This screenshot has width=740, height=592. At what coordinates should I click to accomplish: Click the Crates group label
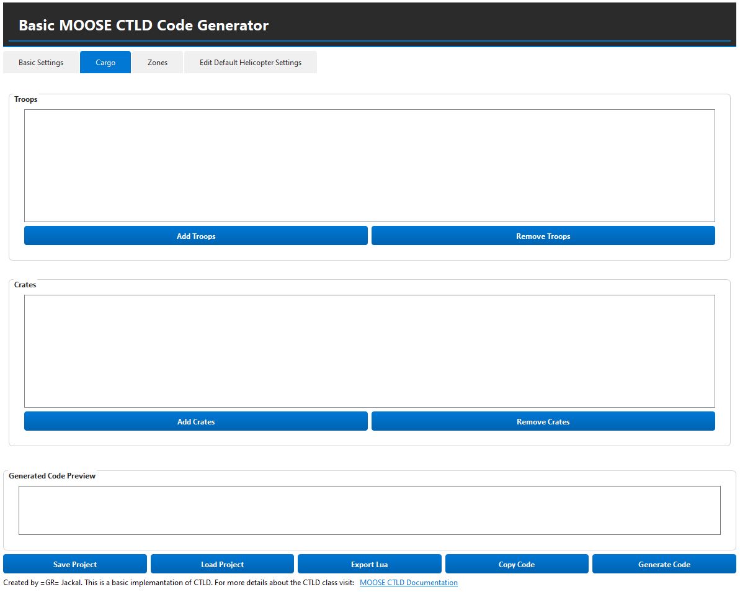click(25, 285)
